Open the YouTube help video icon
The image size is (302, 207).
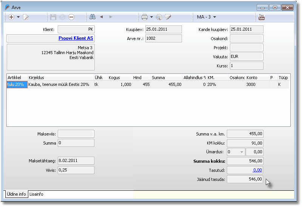(262, 17)
